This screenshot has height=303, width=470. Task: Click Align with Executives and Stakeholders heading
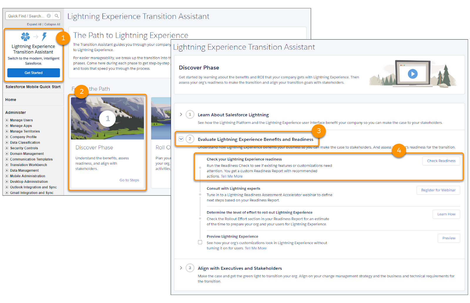point(240,268)
